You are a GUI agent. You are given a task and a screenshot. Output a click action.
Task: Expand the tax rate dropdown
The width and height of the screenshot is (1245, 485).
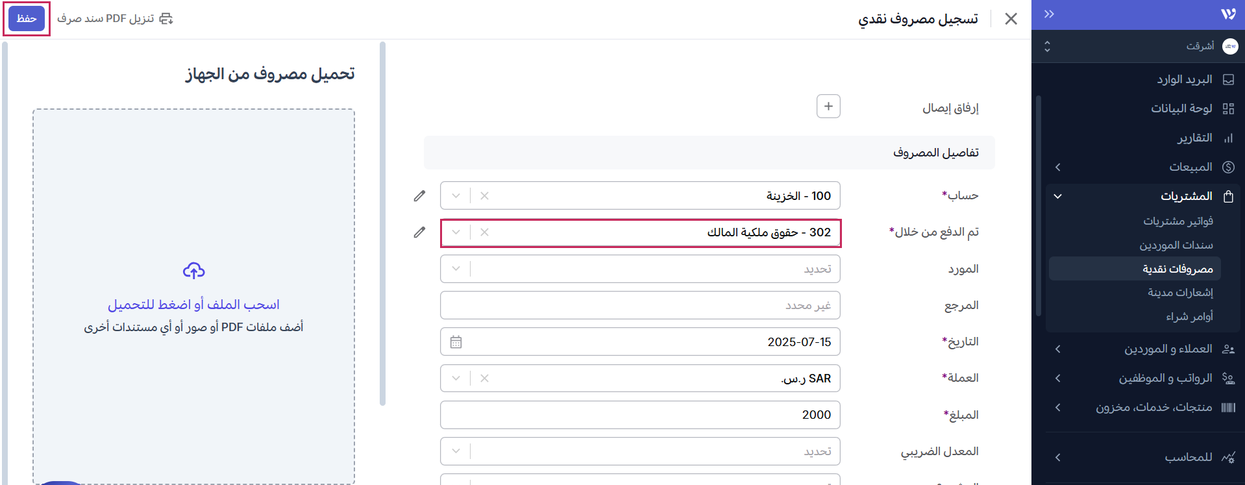click(x=456, y=451)
